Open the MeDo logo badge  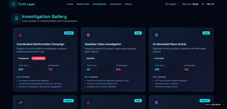click(216, 104)
